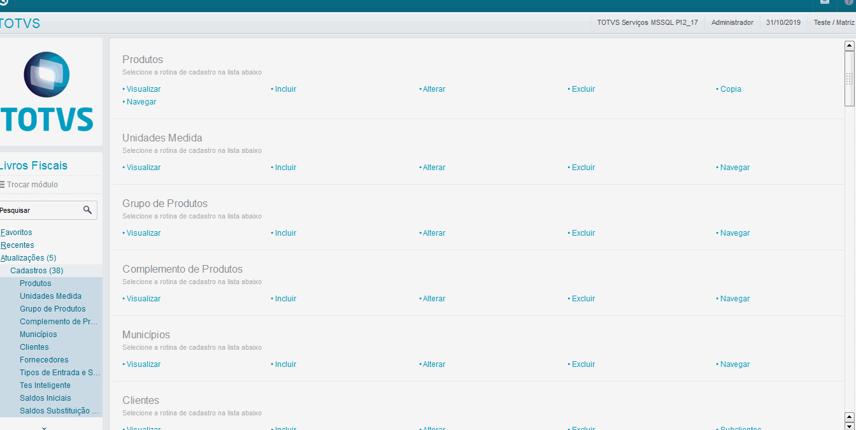The height and width of the screenshot is (430, 856).
Task: Click Visualizar under Municípios
Action: pos(143,364)
